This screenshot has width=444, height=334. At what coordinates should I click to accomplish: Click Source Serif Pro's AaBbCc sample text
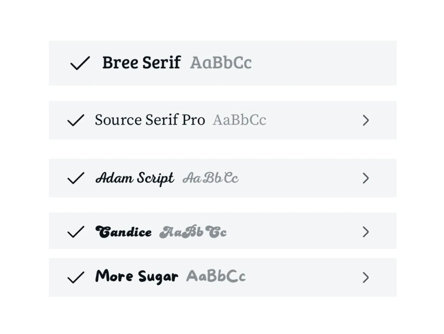(239, 120)
